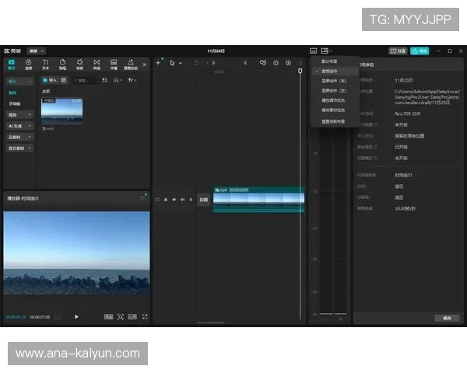Open the 文本 (Text) panel tab
467x373 pixels.
click(45, 64)
